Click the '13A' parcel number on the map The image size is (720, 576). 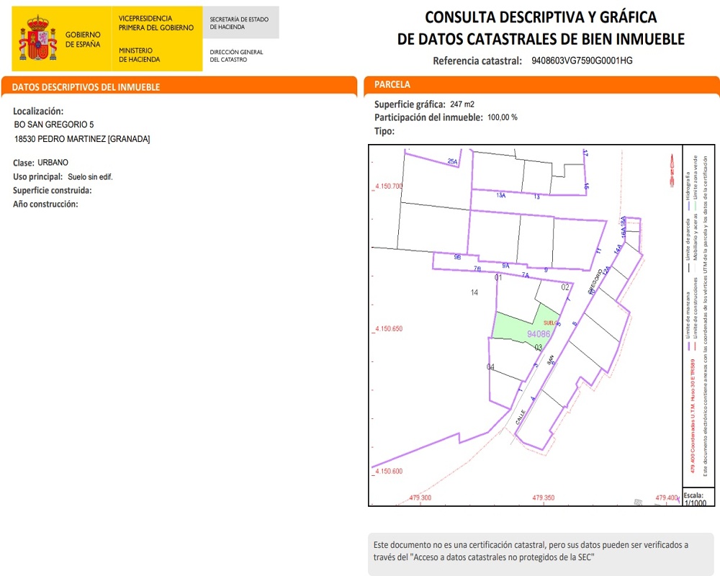click(x=500, y=195)
